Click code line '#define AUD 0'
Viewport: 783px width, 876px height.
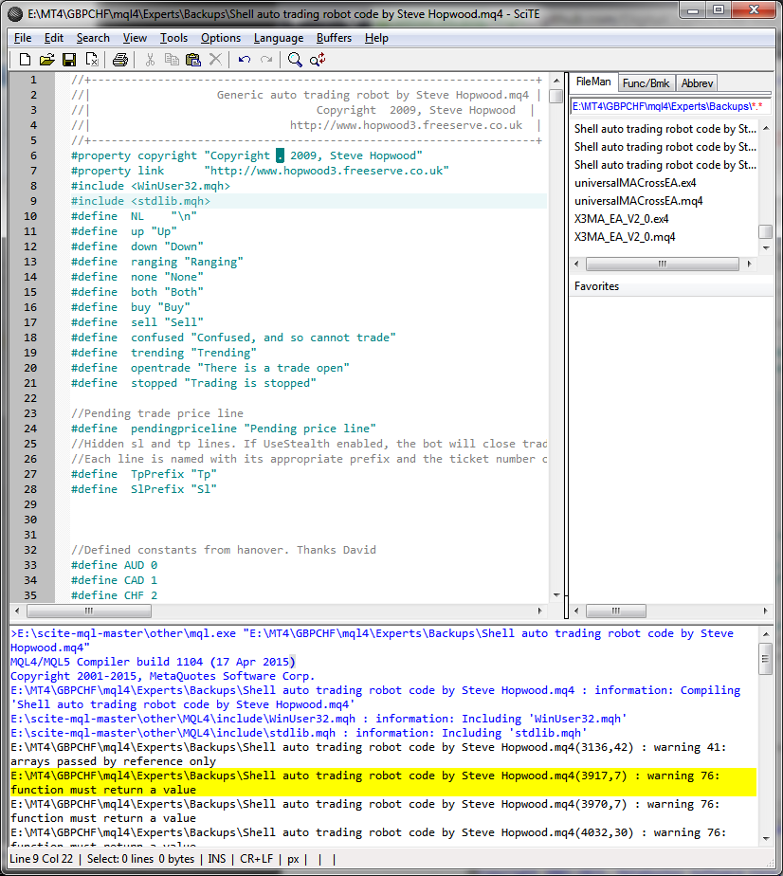tap(114, 565)
